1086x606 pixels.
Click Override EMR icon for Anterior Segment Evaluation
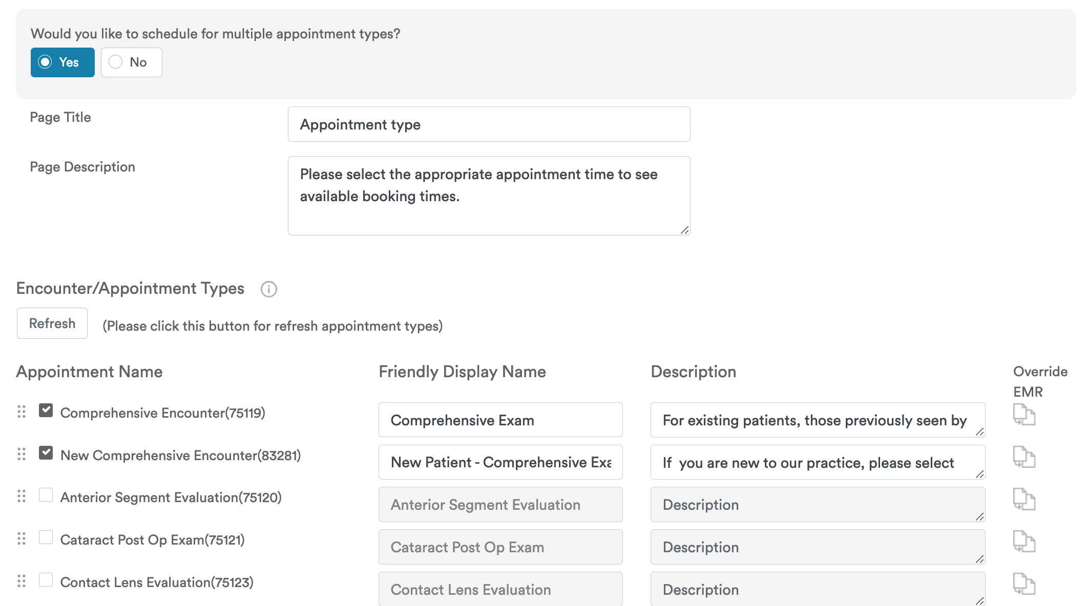pos(1024,500)
